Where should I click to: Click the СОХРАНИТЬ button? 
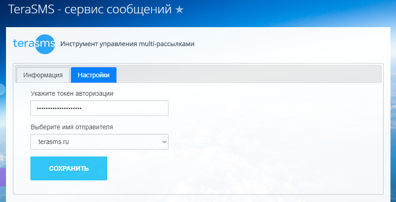coord(69,168)
